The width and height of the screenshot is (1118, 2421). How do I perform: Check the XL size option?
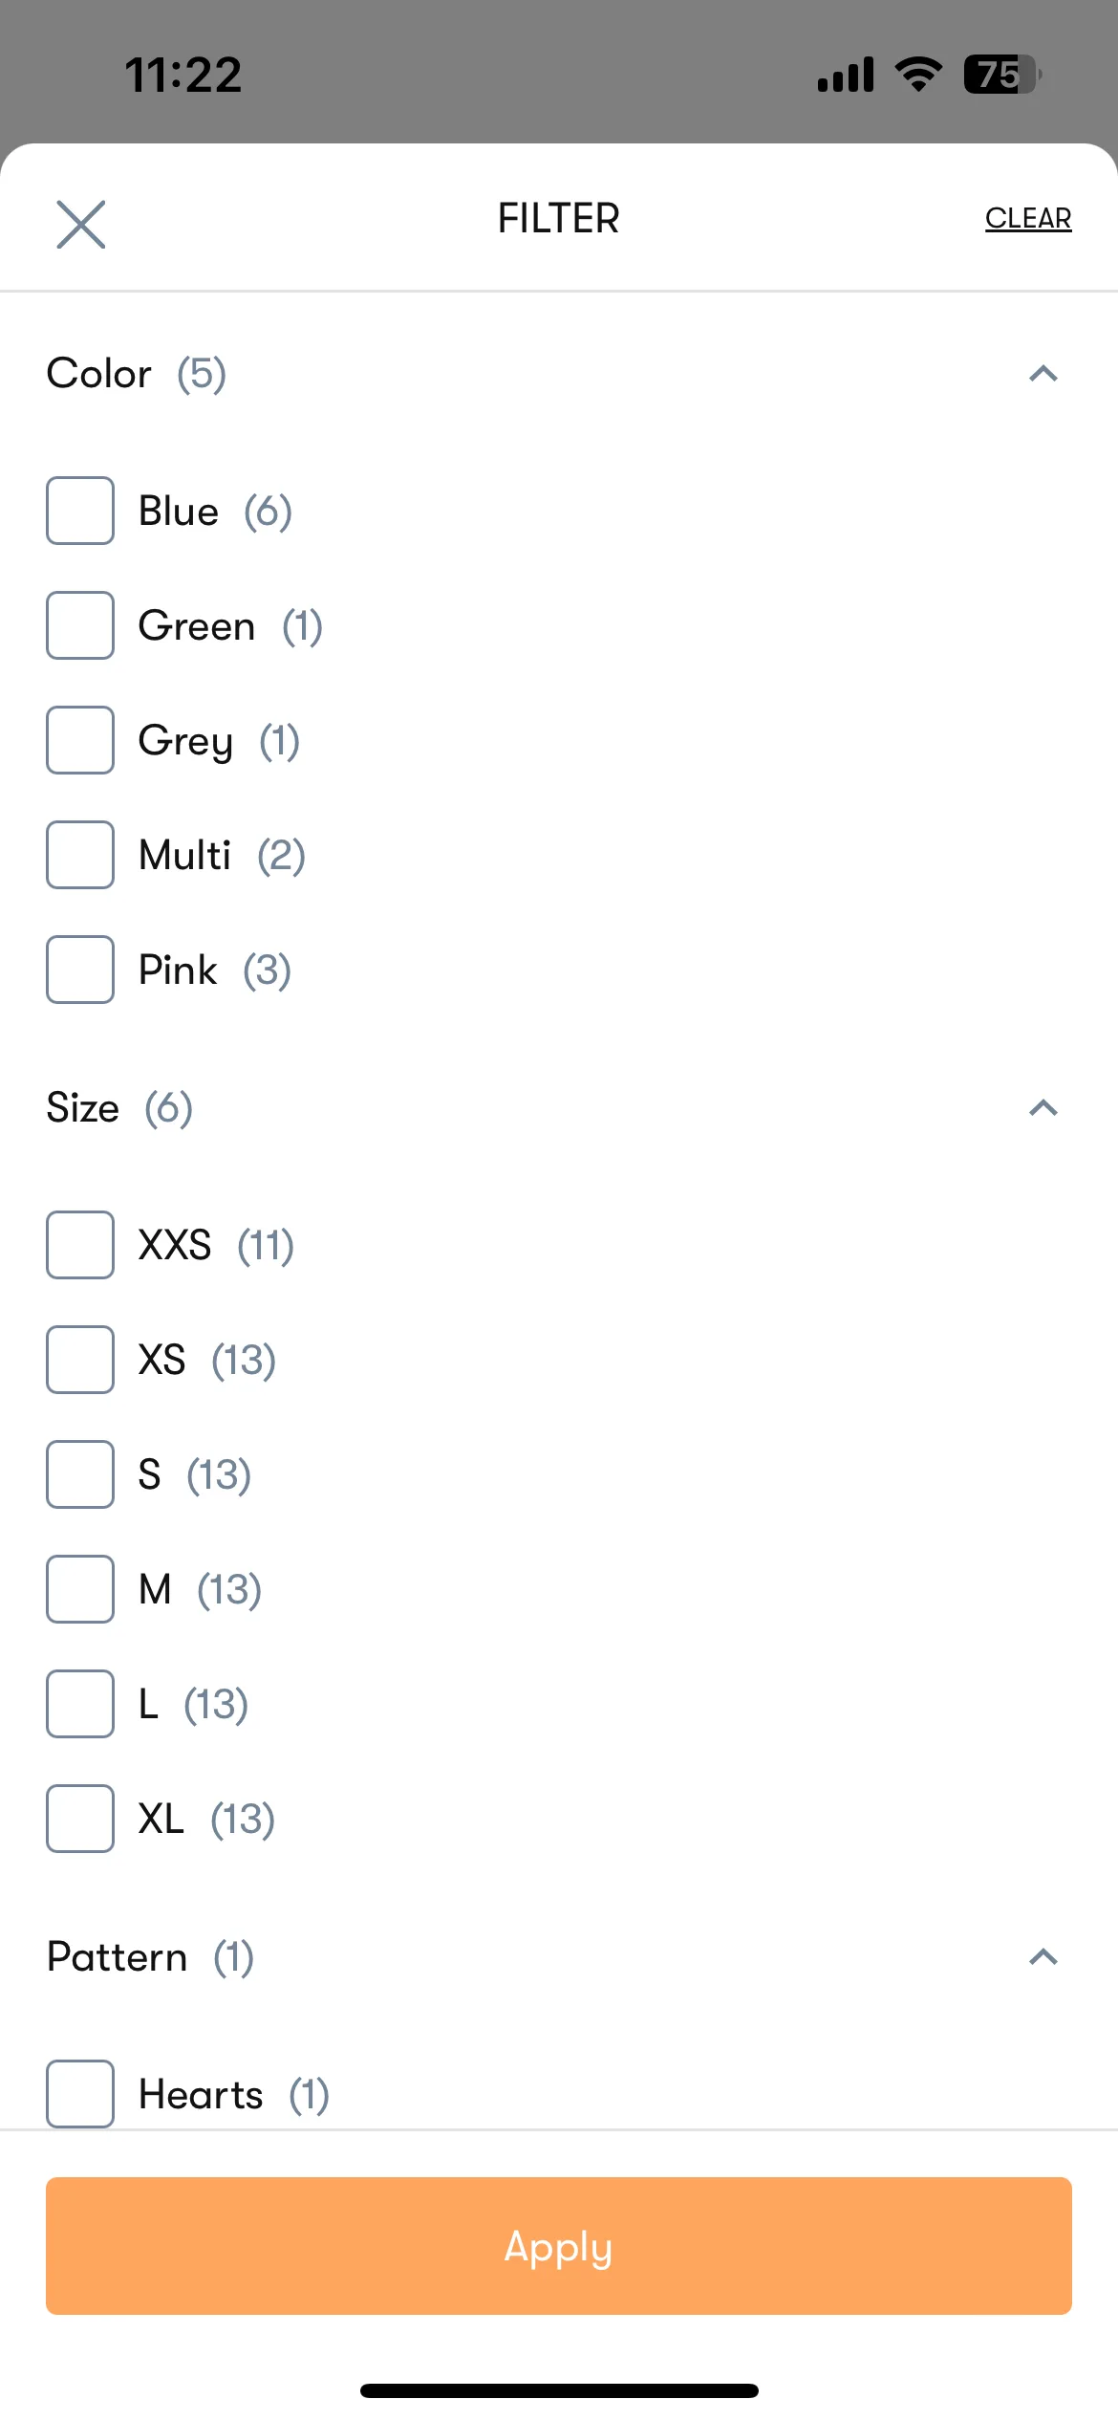80,1819
